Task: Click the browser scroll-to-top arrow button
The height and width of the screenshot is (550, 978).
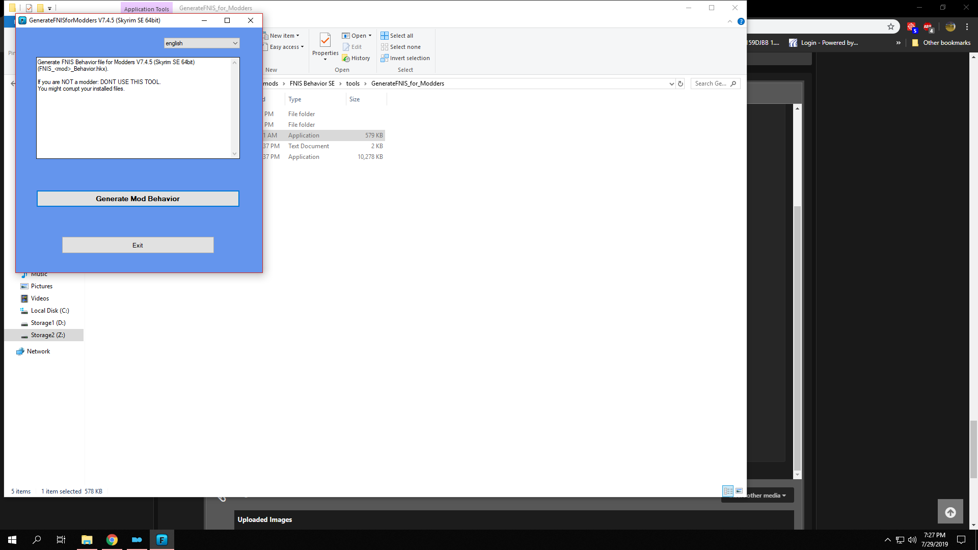Action: pos(950,512)
